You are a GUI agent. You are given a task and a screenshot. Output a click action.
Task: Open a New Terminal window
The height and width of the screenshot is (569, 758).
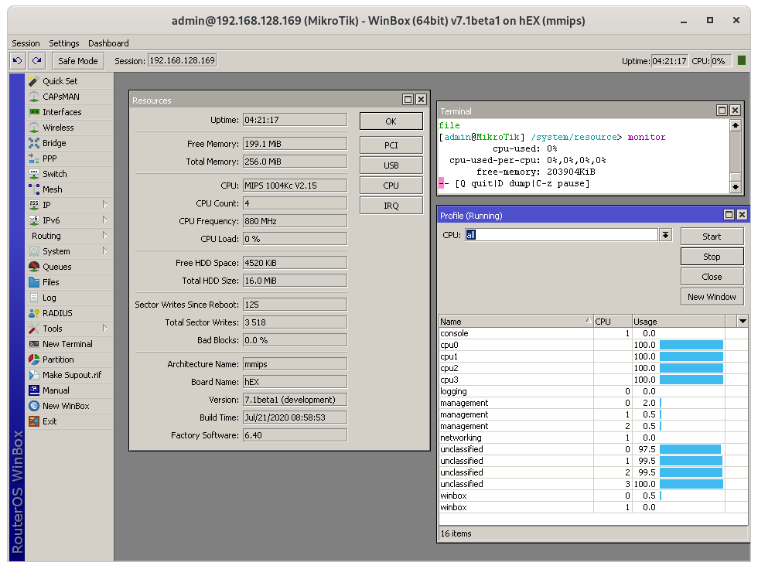click(70, 344)
